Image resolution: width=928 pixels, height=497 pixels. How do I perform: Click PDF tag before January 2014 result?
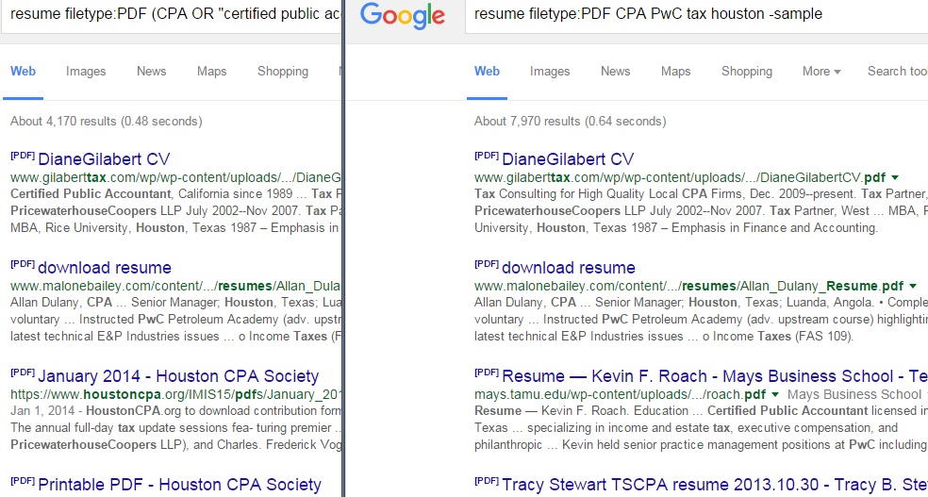point(23,373)
